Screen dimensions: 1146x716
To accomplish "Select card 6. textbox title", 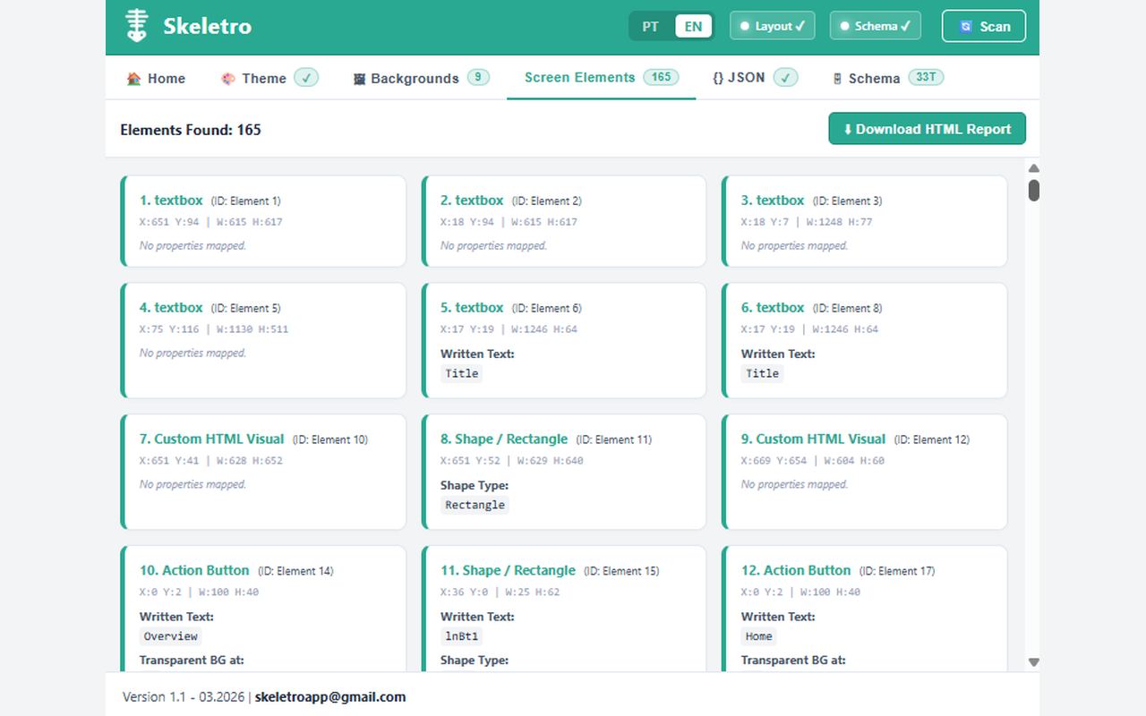I will point(865,340).
